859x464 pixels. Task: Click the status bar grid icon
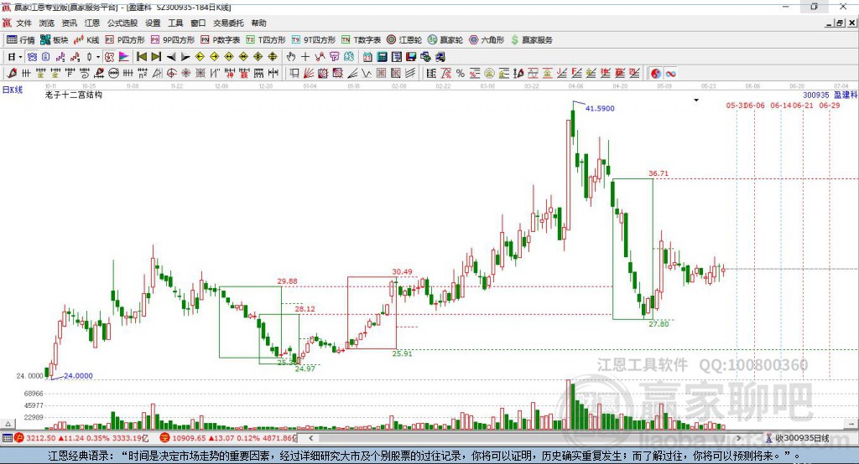pos(7,438)
